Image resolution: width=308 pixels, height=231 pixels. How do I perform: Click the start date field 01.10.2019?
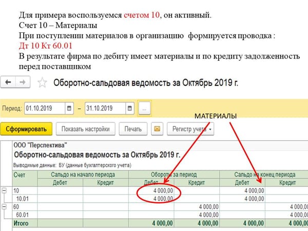pyautogui.click(x=44, y=109)
